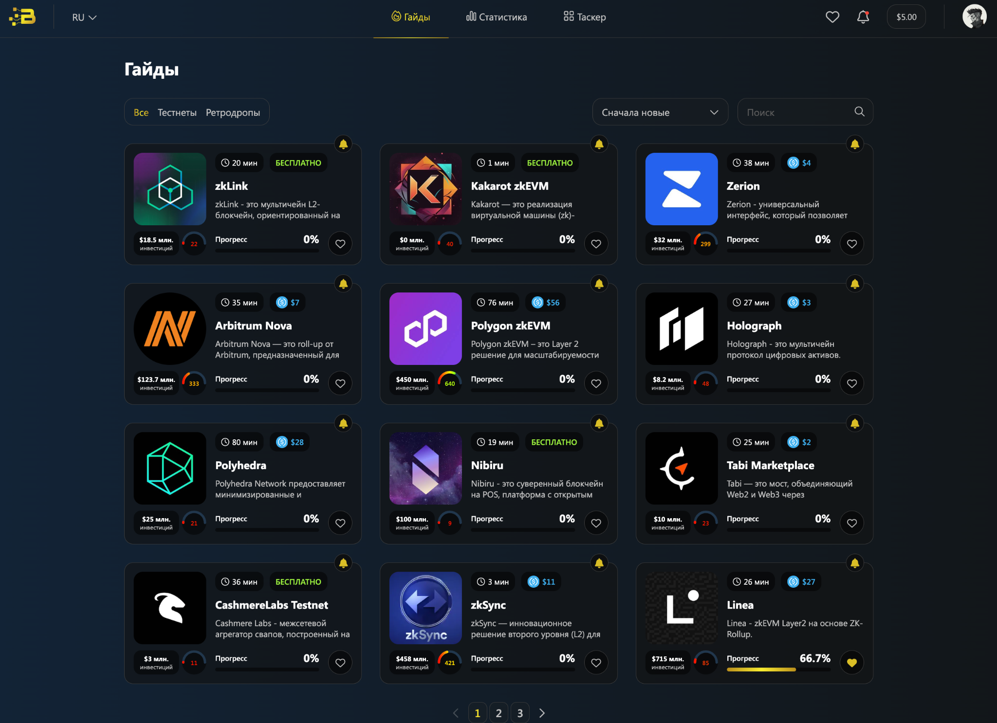
Task: Open the favorites heart in header
Action: pos(832,17)
